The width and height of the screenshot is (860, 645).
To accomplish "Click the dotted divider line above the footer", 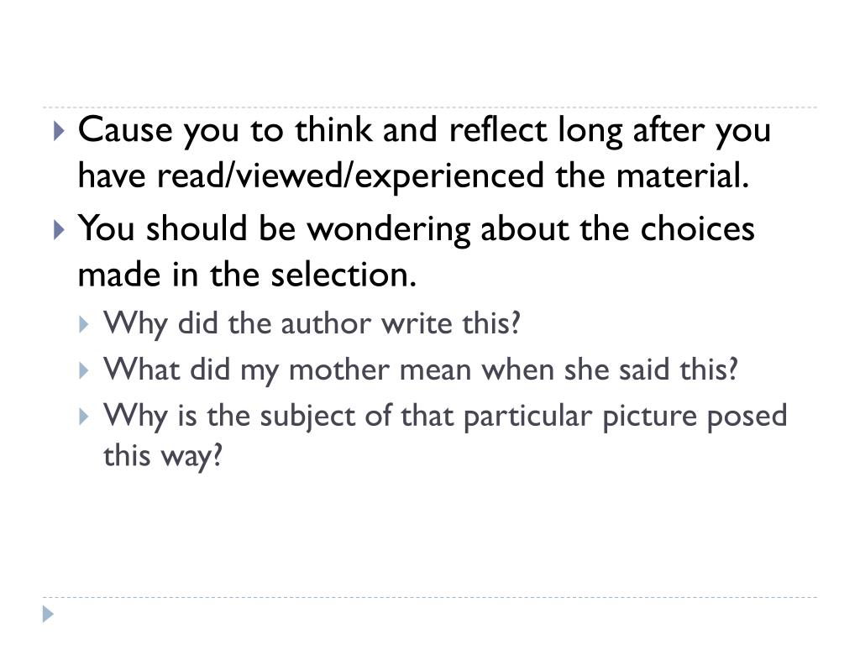I will coord(430,597).
